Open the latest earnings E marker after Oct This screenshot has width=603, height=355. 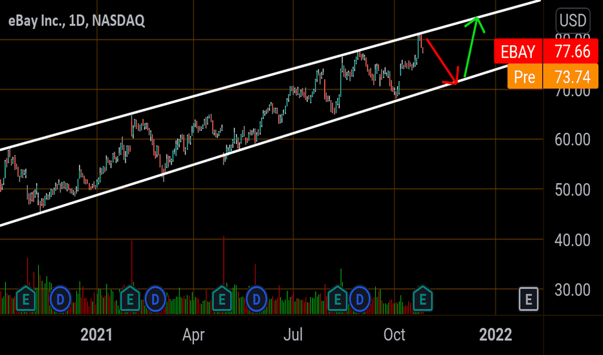tap(422, 299)
